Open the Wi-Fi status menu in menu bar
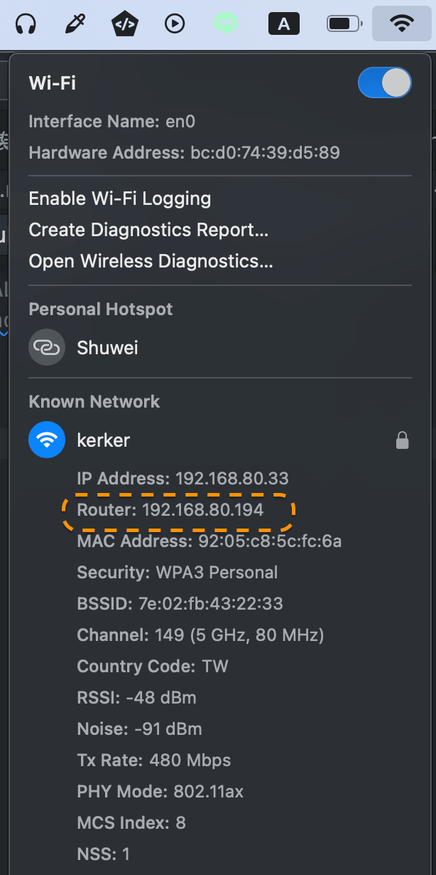 (x=401, y=23)
